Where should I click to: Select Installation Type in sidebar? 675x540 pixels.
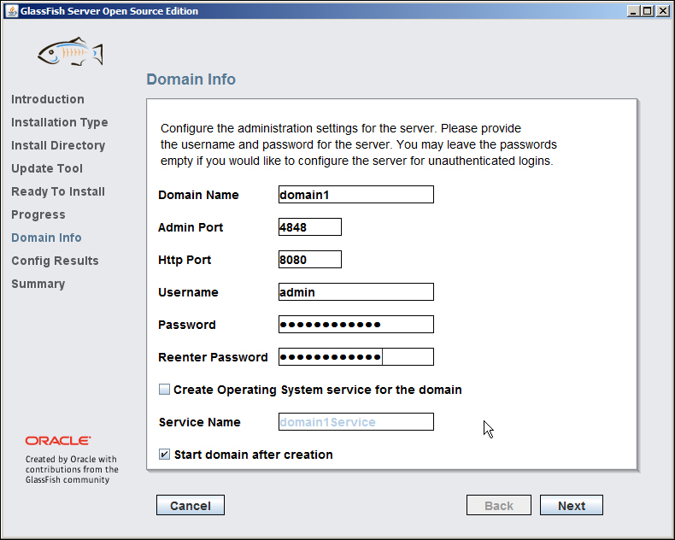point(59,122)
